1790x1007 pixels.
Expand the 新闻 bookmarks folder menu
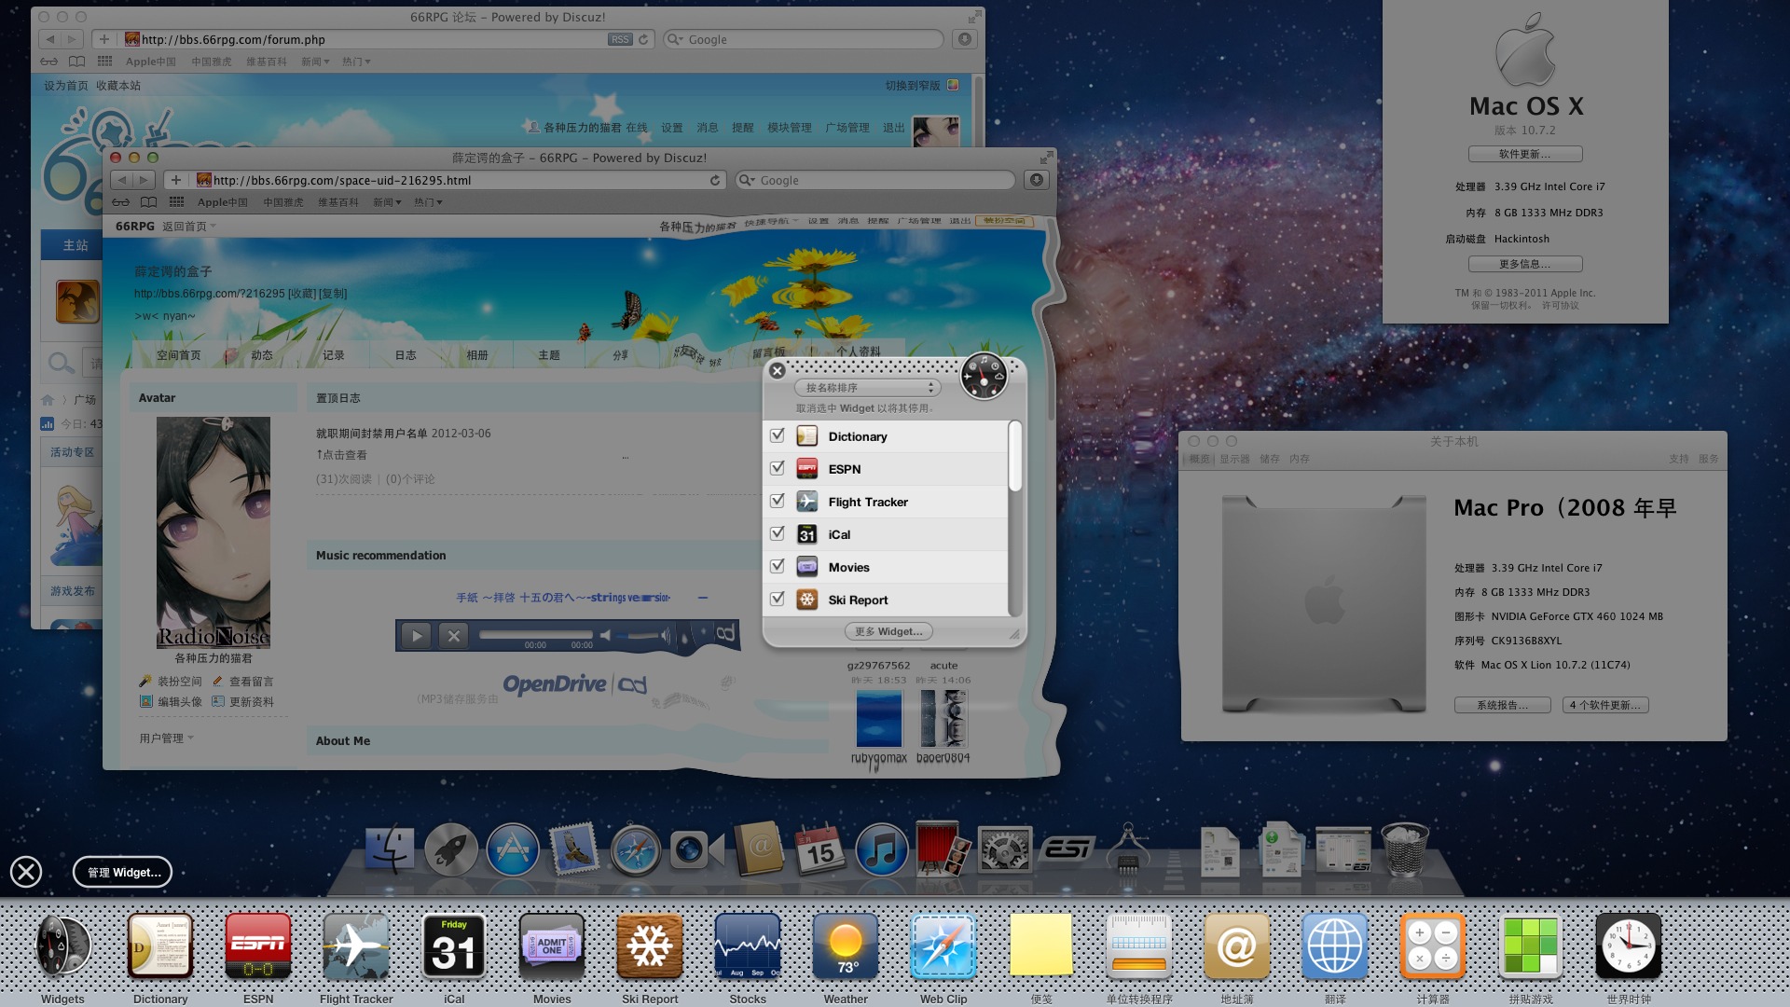click(x=386, y=202)
